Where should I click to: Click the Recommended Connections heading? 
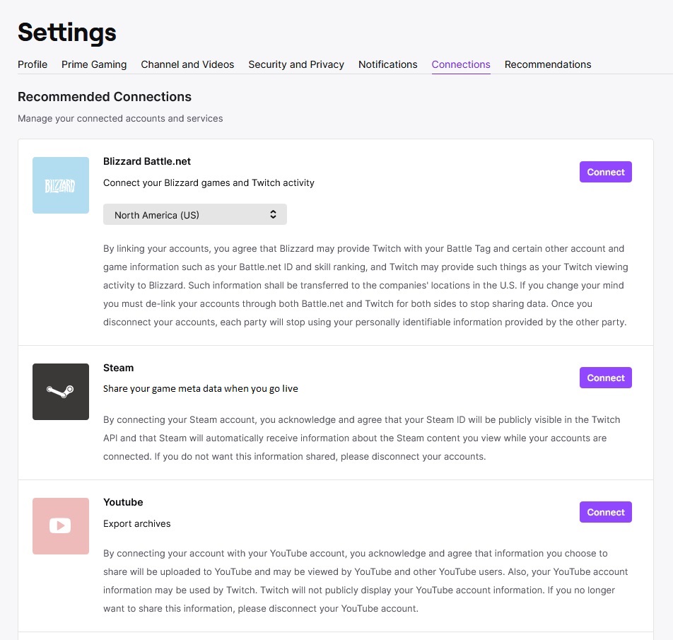click(x=105, y=97)
